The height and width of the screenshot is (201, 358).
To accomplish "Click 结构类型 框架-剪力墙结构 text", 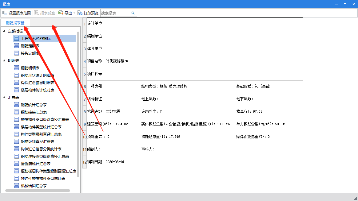I will 164,86.
